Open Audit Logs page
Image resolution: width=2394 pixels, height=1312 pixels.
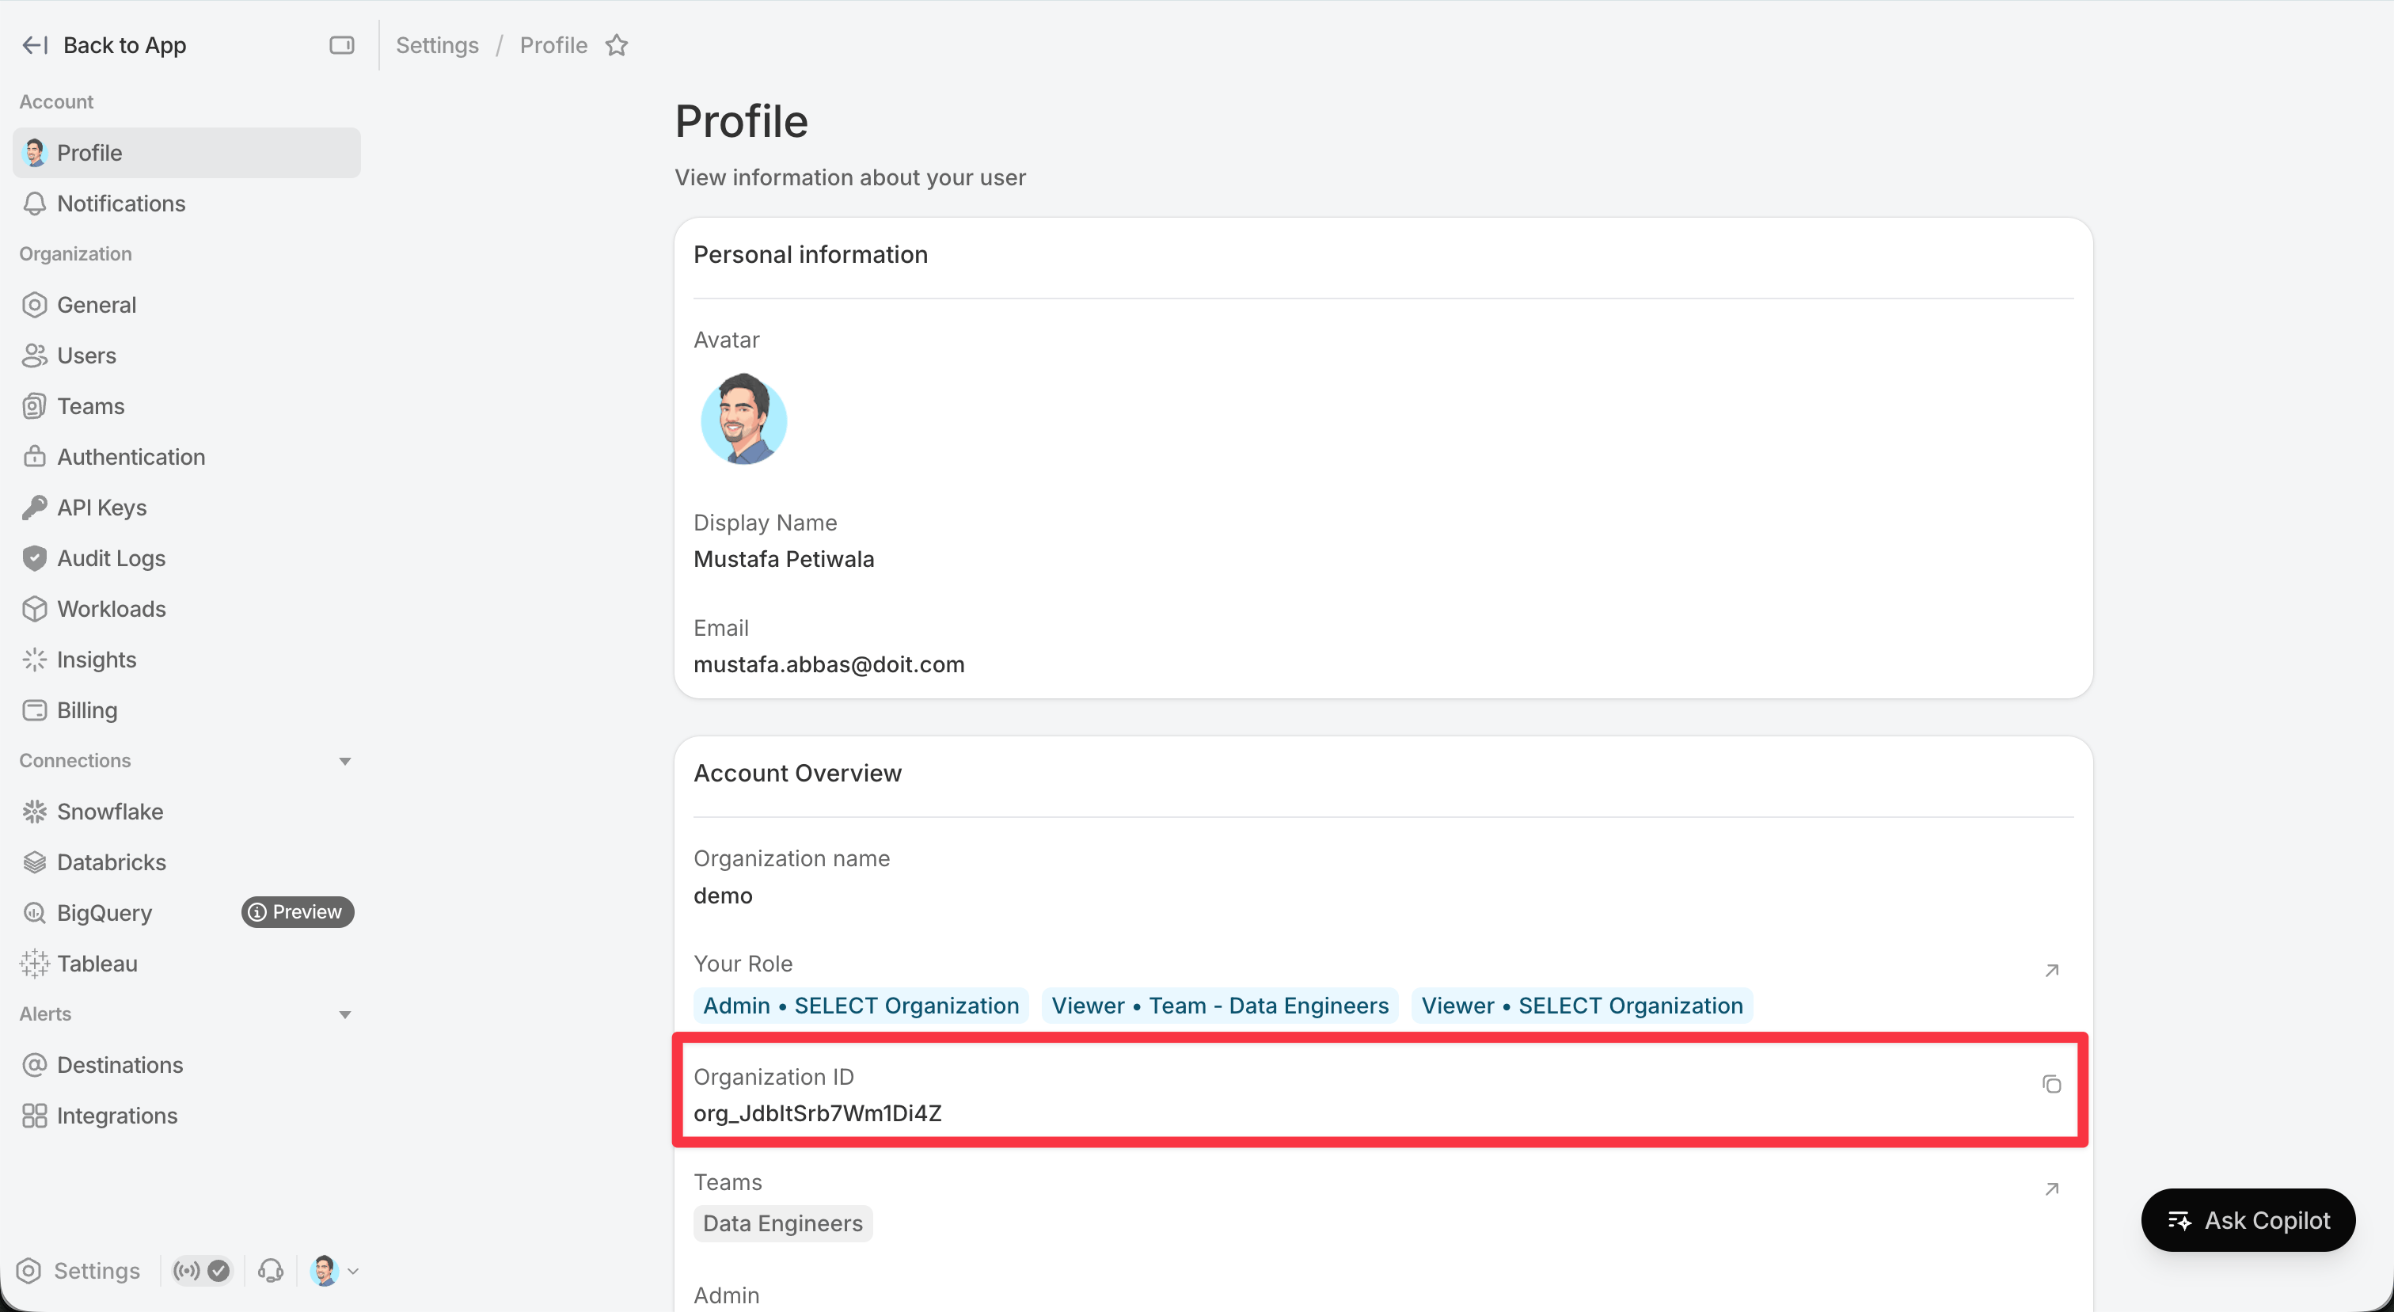187,557
